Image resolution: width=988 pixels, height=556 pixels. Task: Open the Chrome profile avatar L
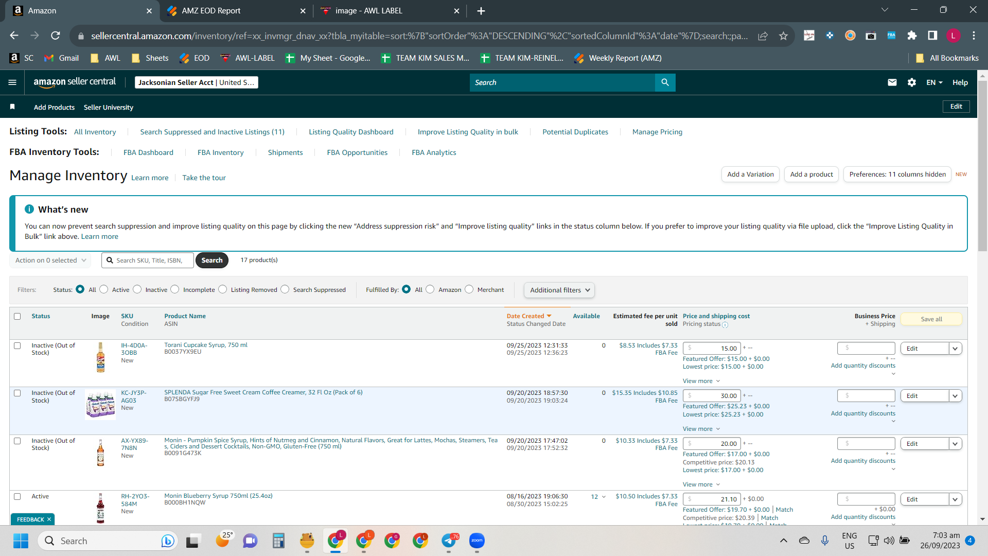tap(953, 36)
